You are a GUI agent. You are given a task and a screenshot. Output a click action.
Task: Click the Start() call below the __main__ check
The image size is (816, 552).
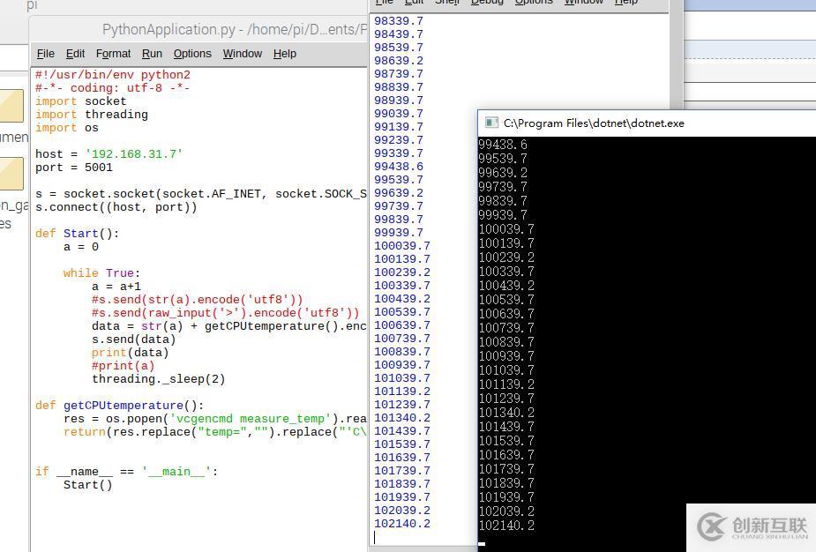click(88, 485)
